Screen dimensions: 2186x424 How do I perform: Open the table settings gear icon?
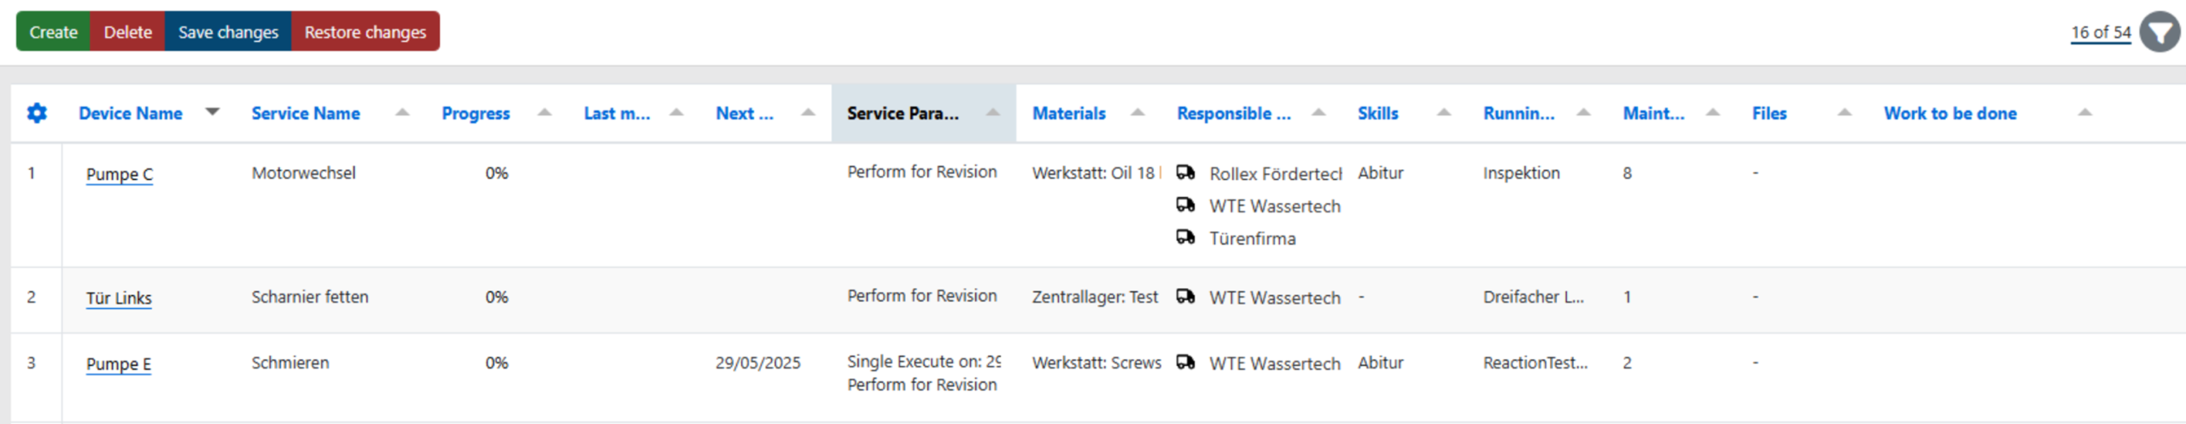tap(37, 113)
